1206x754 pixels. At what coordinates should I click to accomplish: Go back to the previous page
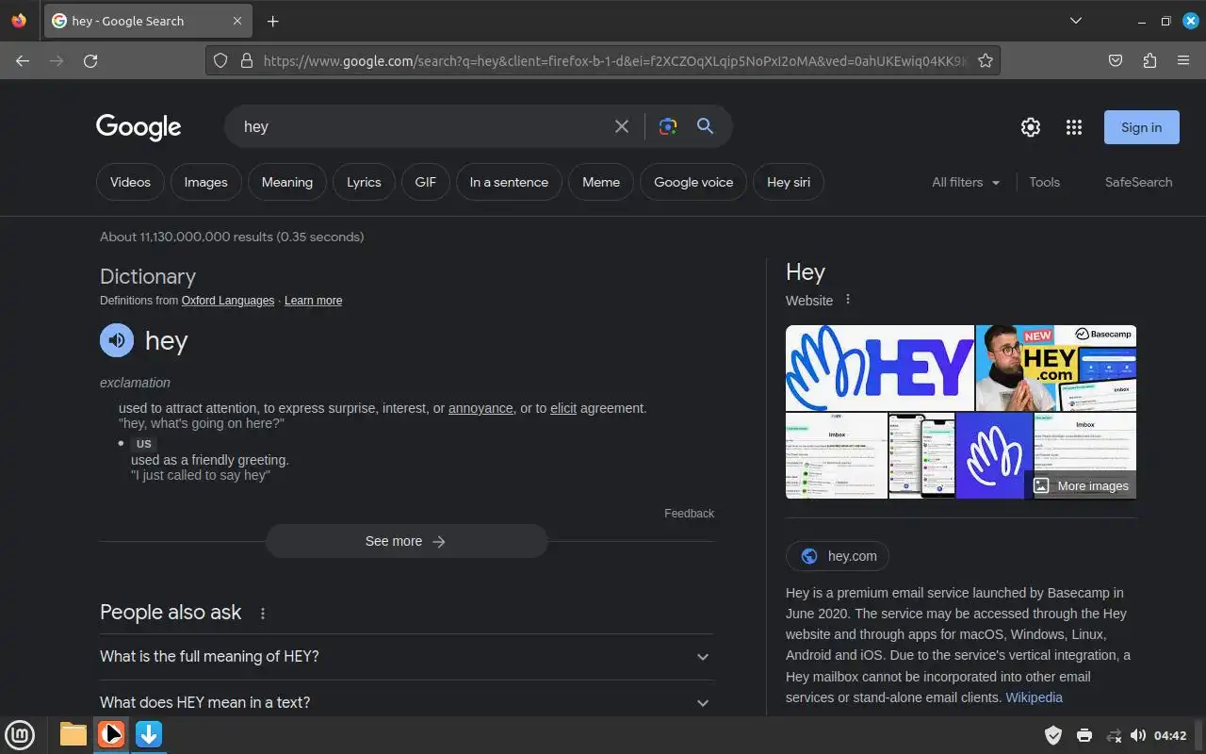pos(23,60)
